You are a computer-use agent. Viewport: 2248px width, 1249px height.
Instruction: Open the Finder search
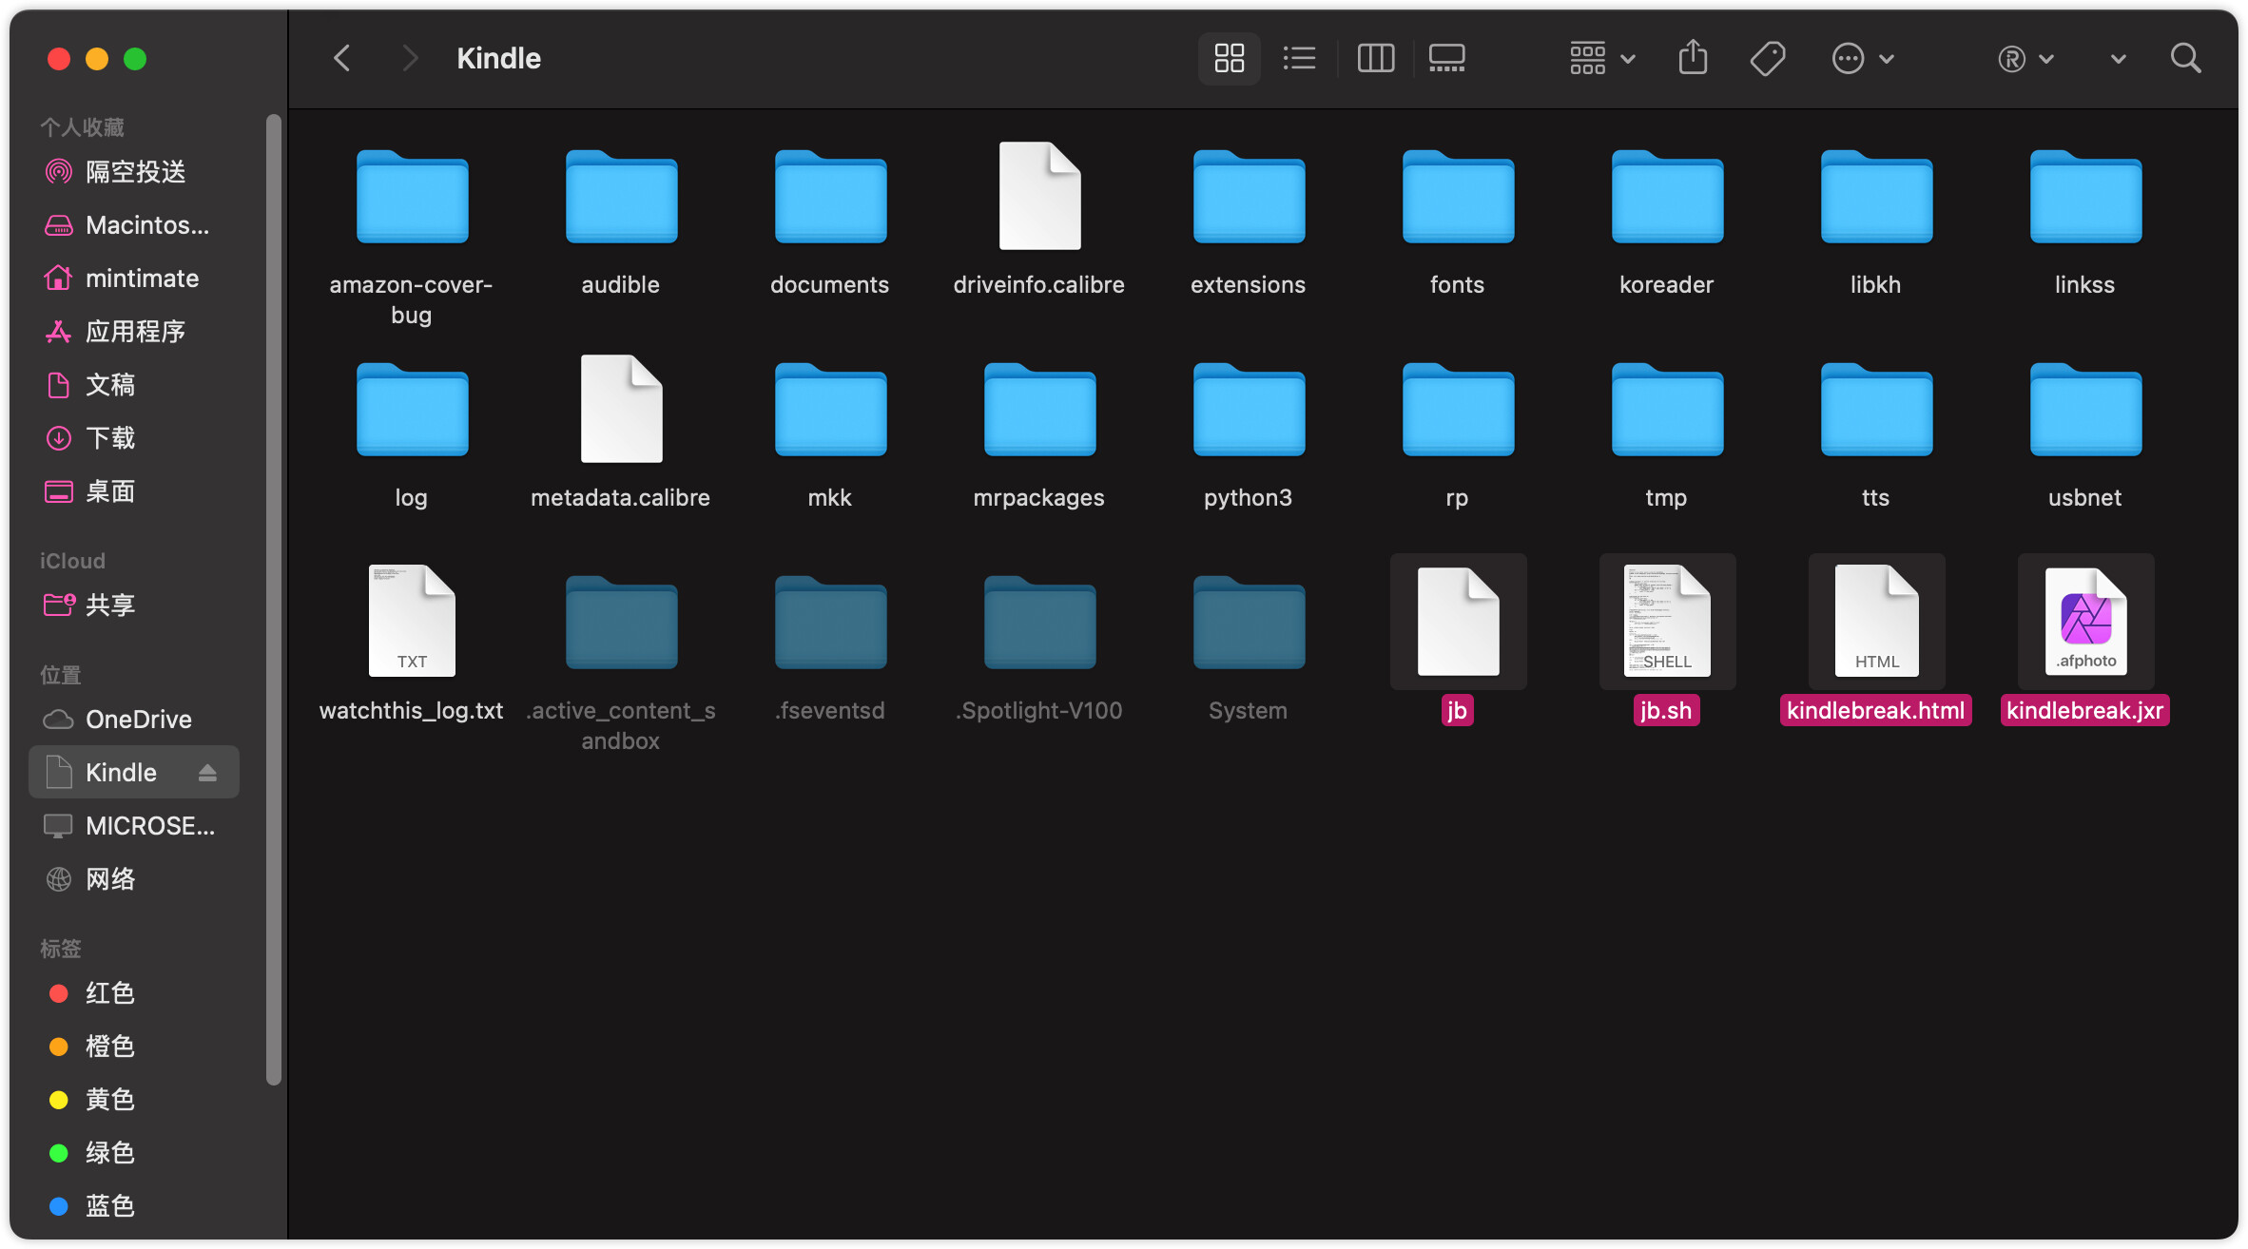coord(2185,59)
